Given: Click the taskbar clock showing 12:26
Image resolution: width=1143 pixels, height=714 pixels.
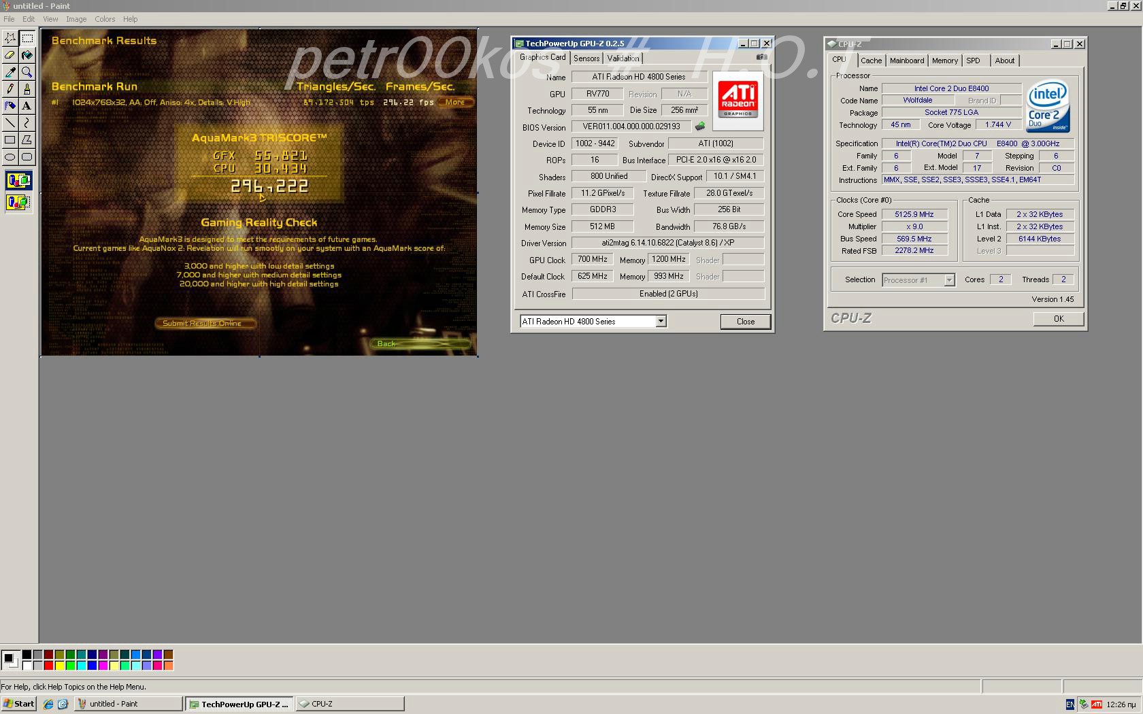Looking at the screenshot, I should click(1121, 704).
